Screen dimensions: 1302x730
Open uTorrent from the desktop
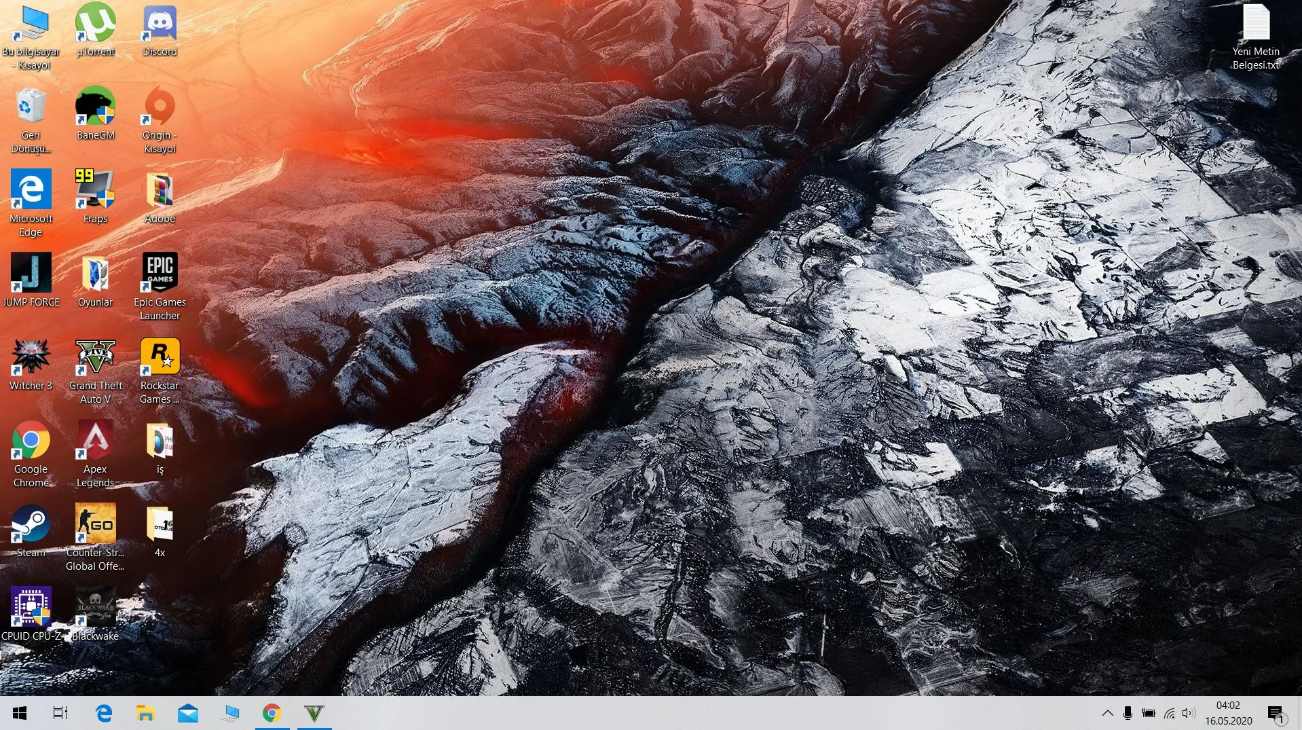(95, 22)
